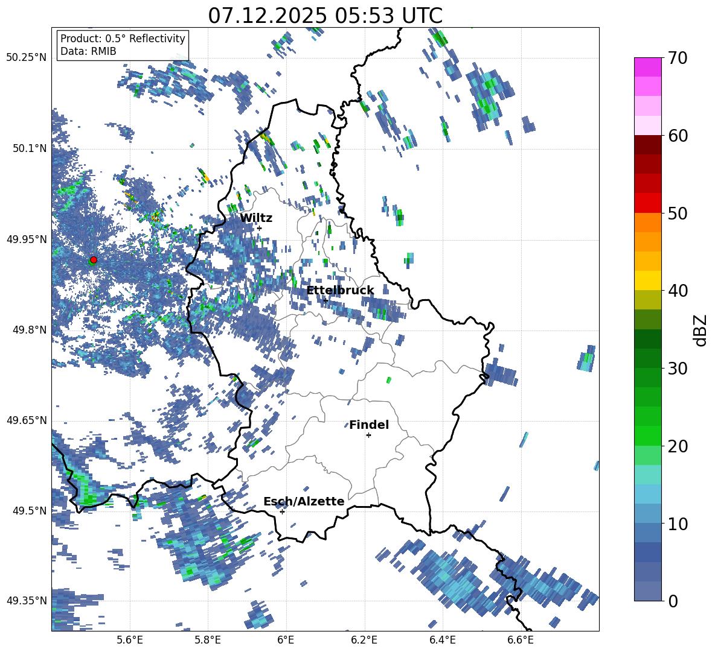Click 'Product: 0.5° Reflectivity' legend text
715x652 pixels.
(x=123, y=38)
